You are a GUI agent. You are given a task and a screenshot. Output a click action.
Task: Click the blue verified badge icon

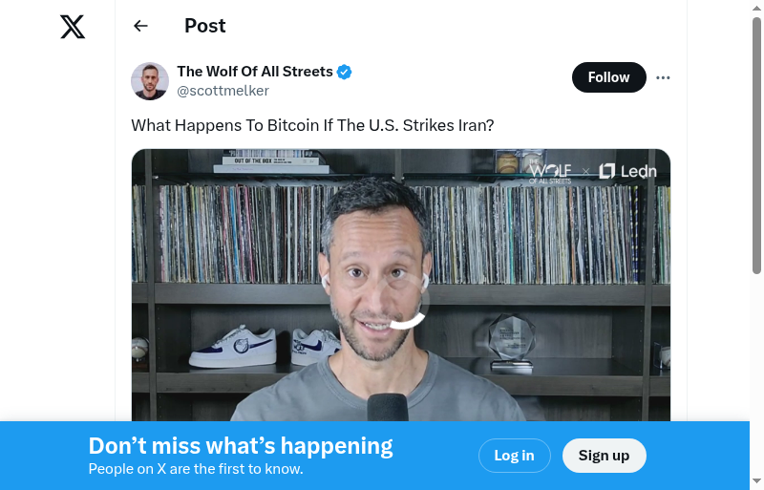[345, 72]
